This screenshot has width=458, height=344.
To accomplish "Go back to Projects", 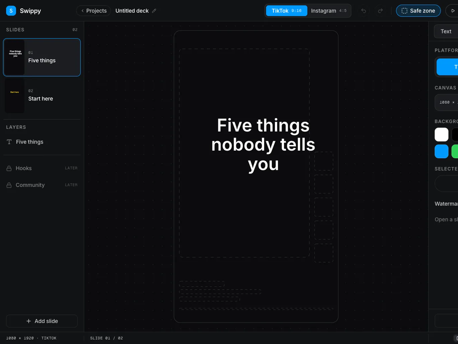I will pyautogui.click(x=93, y=11).
